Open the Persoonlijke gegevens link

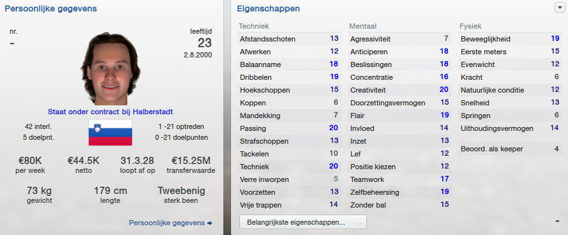coord(167,223)
